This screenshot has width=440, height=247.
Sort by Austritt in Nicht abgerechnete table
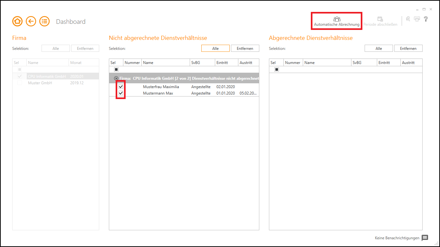pyautogui.click(x=249, y=63)
